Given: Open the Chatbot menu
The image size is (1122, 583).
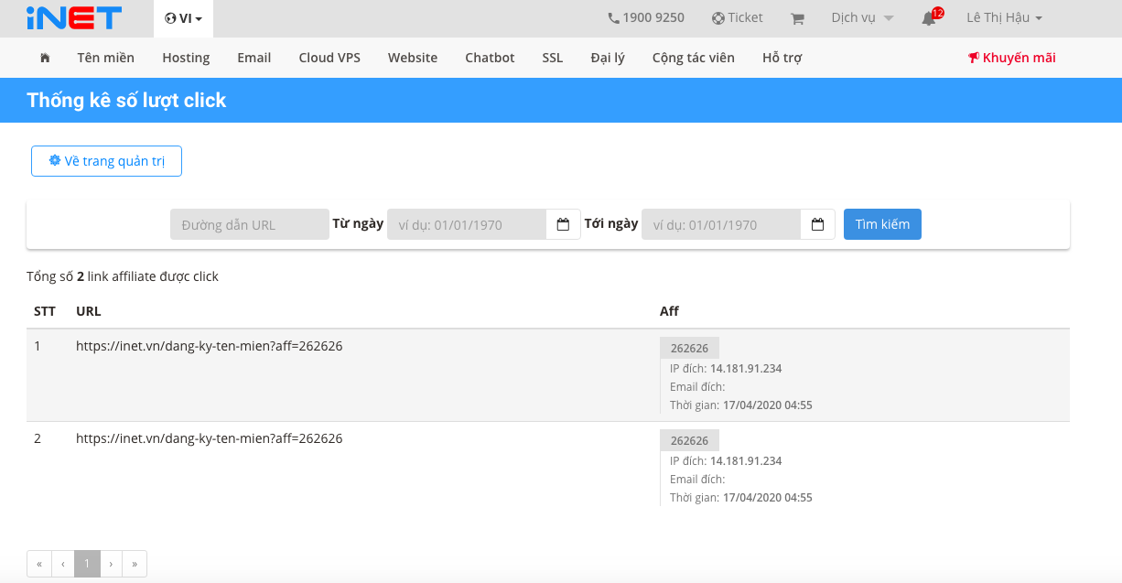Looking at the screenshot, I should point(490,58).
